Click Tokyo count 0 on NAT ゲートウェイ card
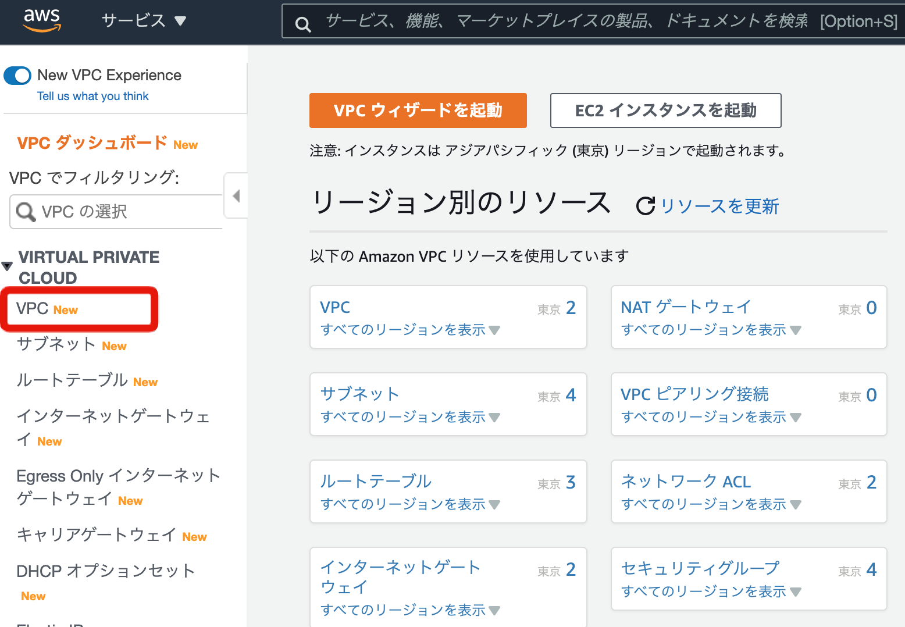905x627 pixels. [871, 308]
